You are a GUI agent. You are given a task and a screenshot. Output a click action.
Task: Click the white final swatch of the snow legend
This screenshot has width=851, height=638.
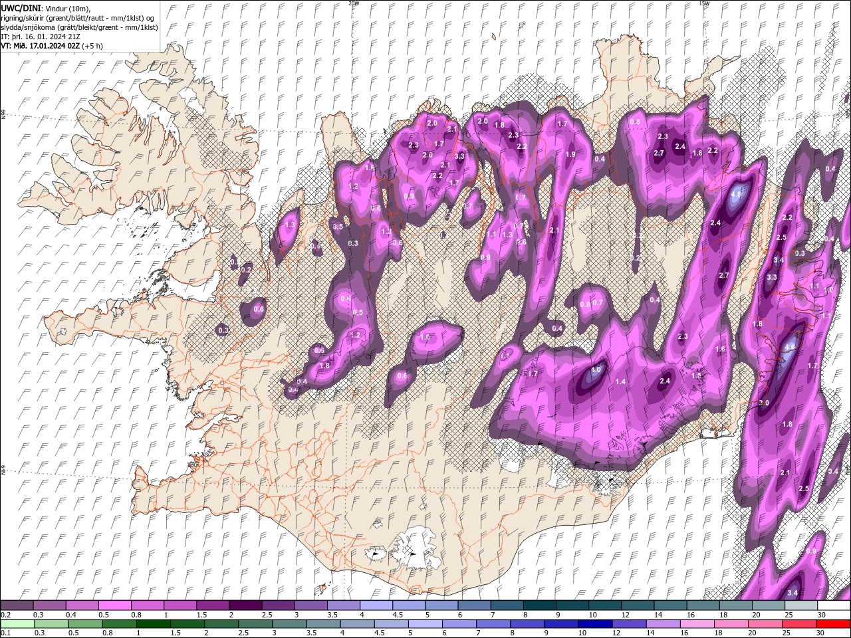[834, 605]
